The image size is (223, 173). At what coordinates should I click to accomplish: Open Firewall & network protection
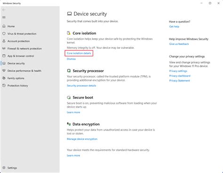(24, 48)
